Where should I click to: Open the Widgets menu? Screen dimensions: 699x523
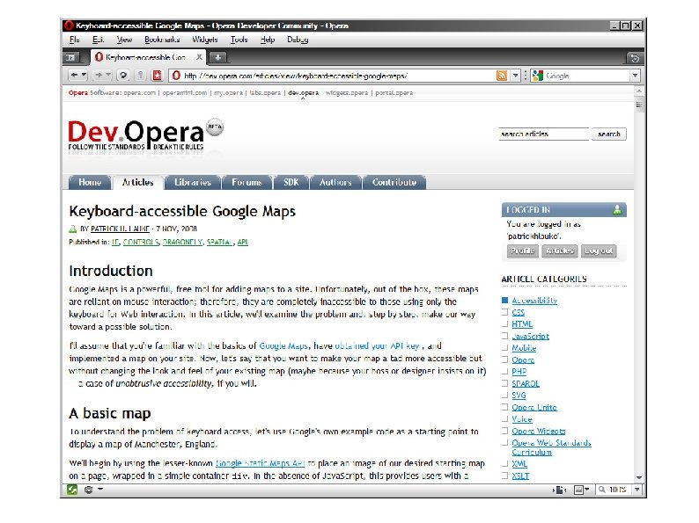205,40
